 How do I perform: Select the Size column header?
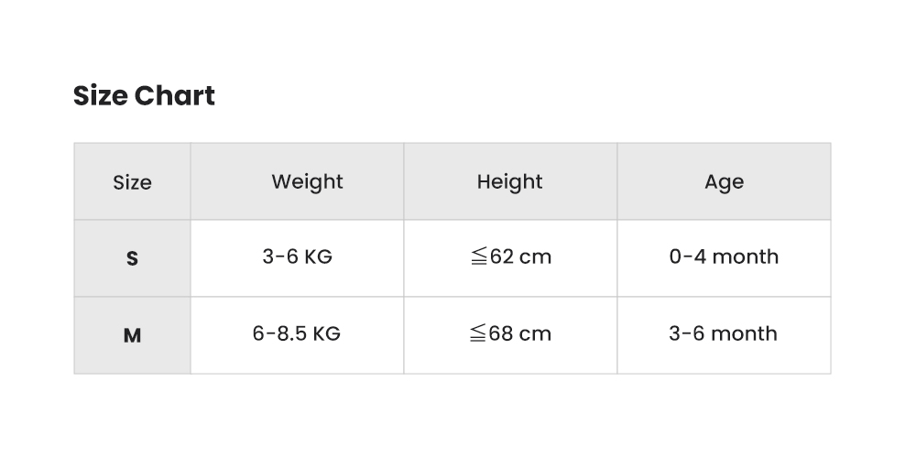point(132,182)
